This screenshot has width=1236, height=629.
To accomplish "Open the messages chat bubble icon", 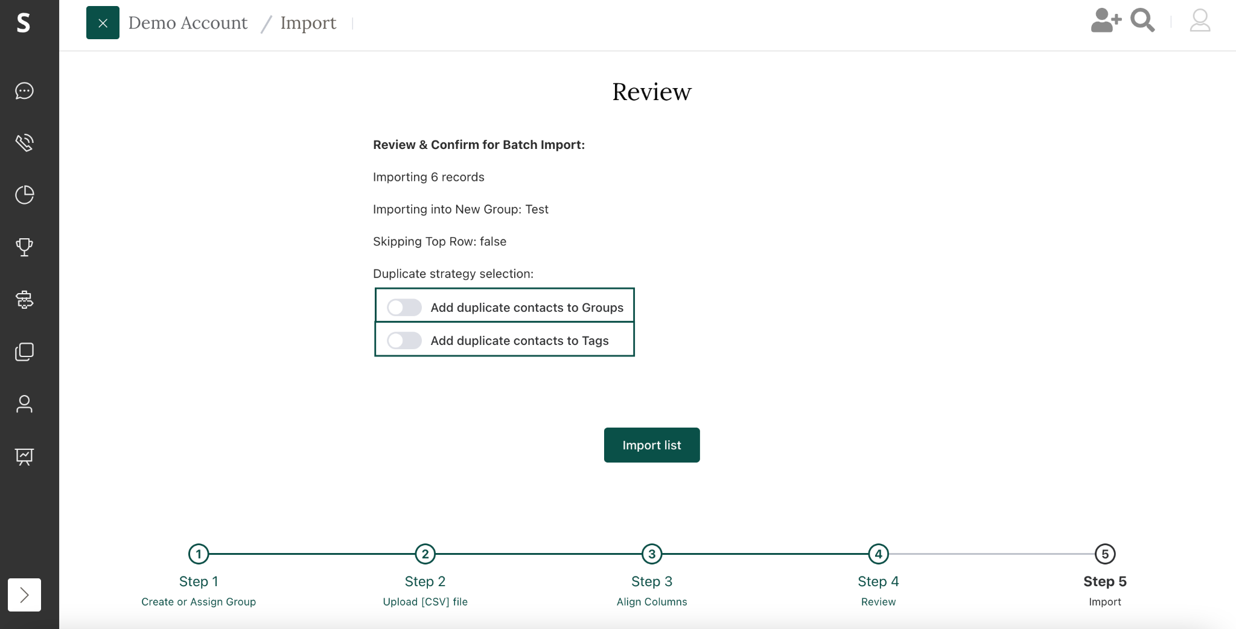I will [x=24, y=90].
